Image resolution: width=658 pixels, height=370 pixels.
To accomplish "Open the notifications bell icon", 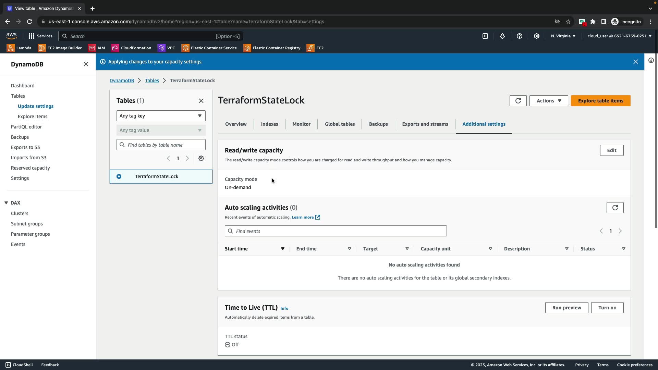I will (502, 36).
